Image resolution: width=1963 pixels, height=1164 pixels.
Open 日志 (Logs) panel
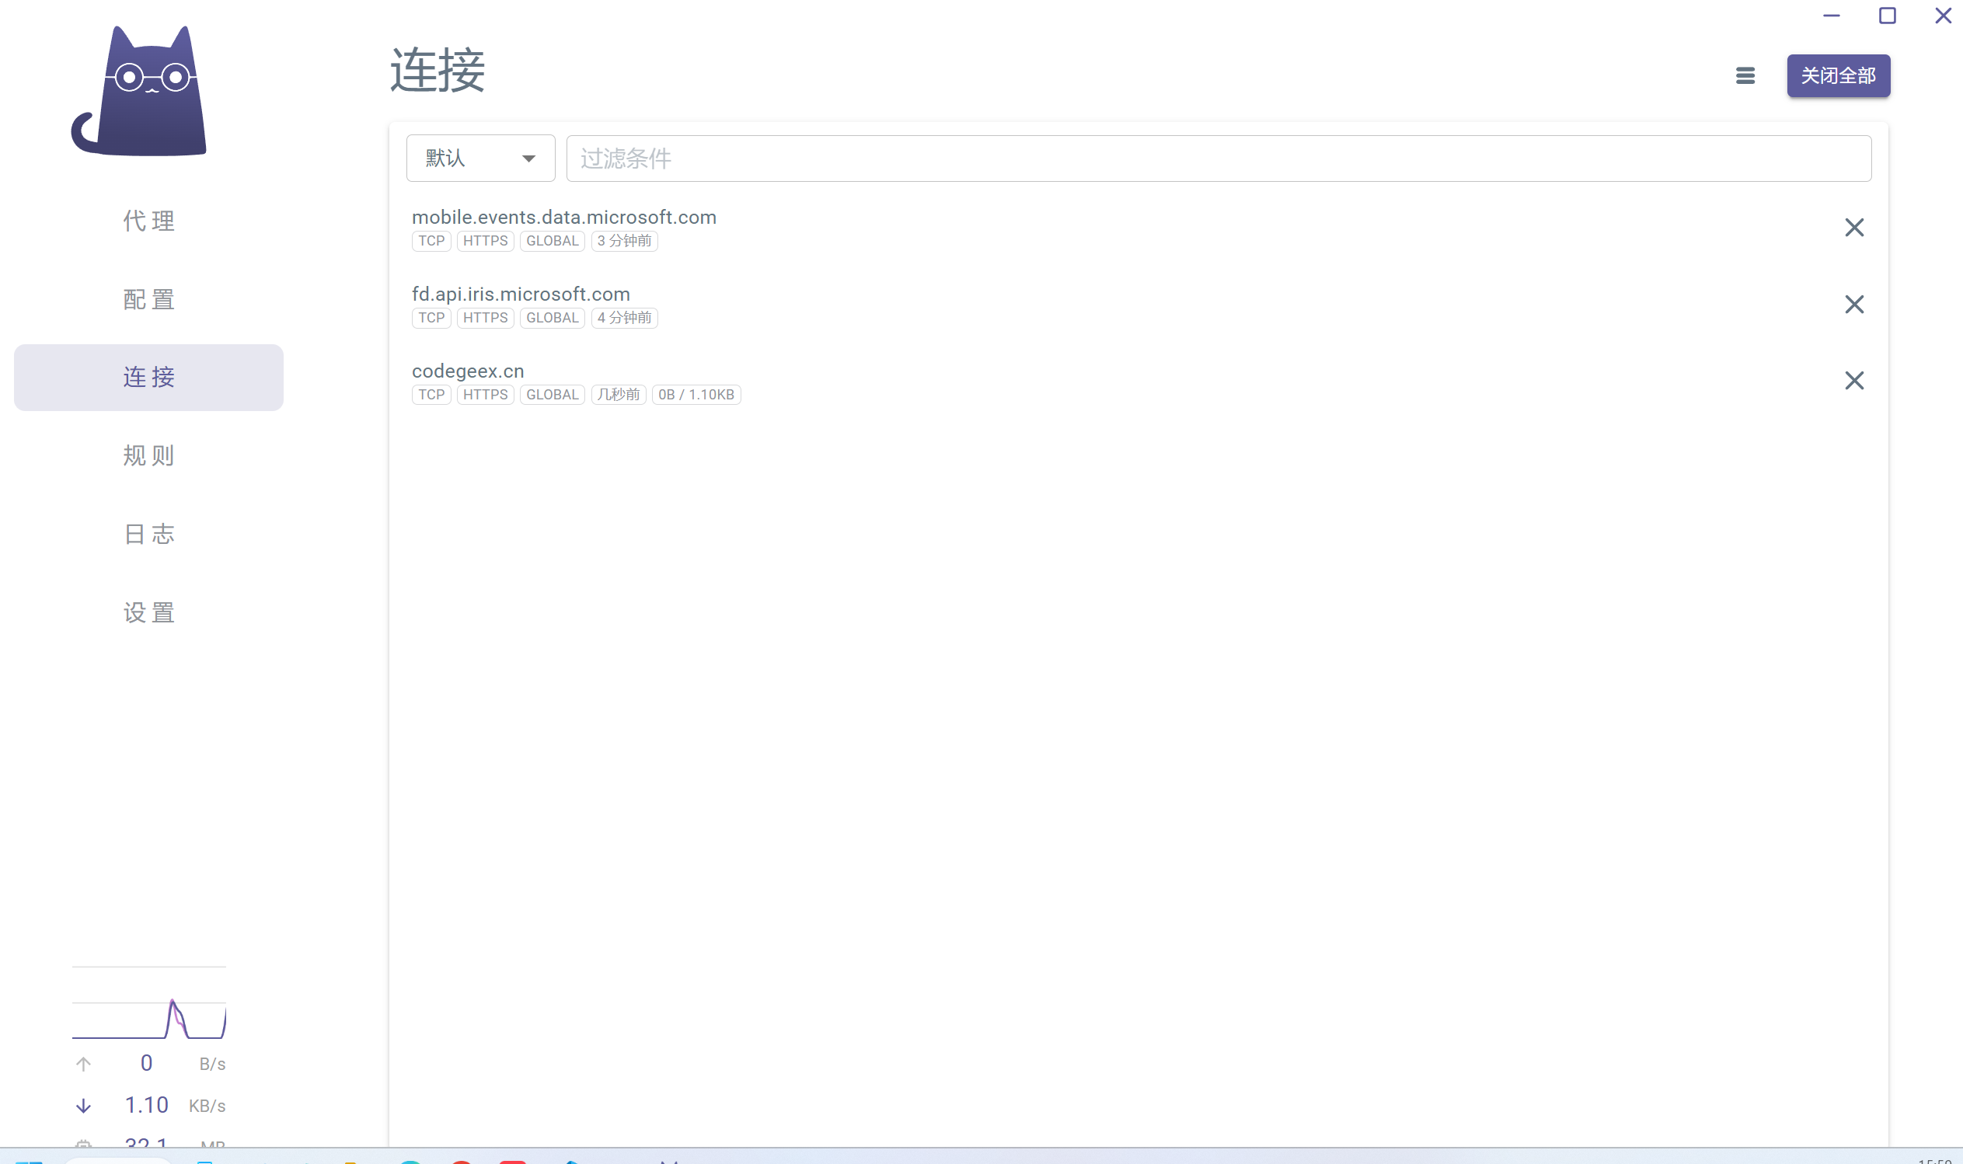pos(148,534)
